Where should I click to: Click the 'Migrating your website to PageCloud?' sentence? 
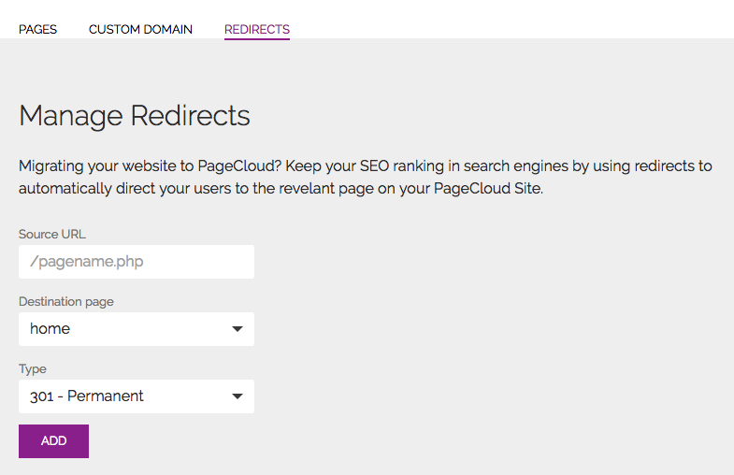point(150,166)
